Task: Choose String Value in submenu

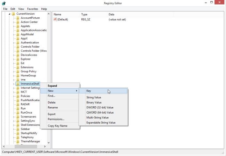Action: point(103,97)
